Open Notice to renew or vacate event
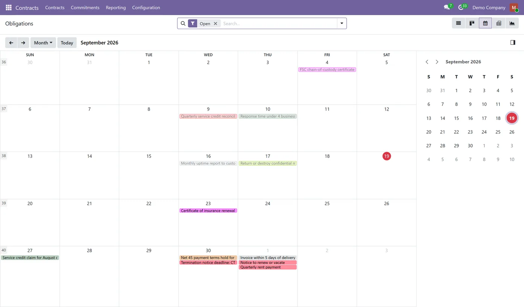The width and height of the screenshot is (524, 307). coord(268,263)
